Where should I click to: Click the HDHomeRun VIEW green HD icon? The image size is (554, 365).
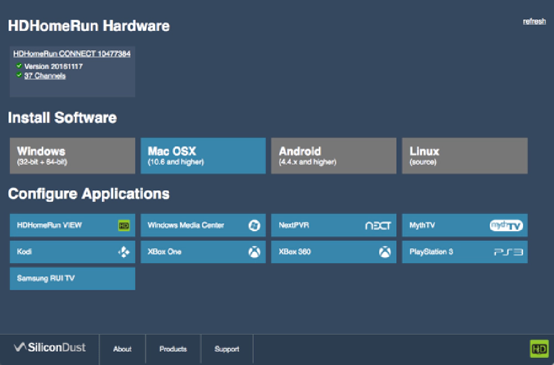(x=124, y=225)
